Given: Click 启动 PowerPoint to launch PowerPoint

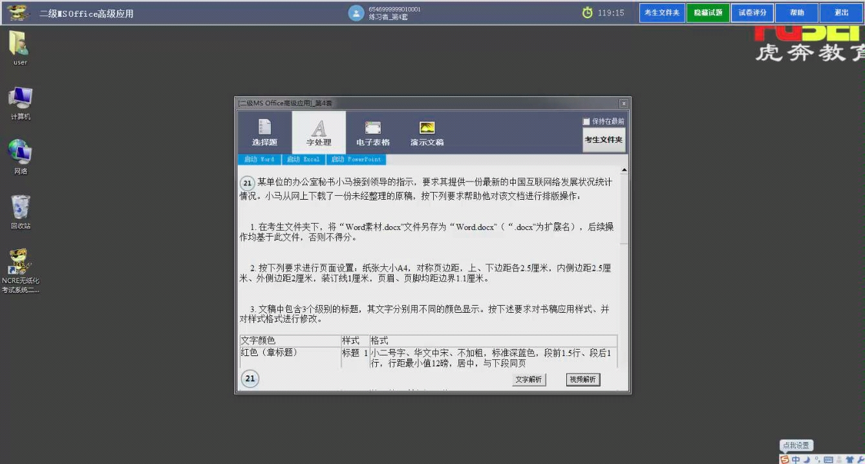Looking at the screenshot, I should [356, 159].
